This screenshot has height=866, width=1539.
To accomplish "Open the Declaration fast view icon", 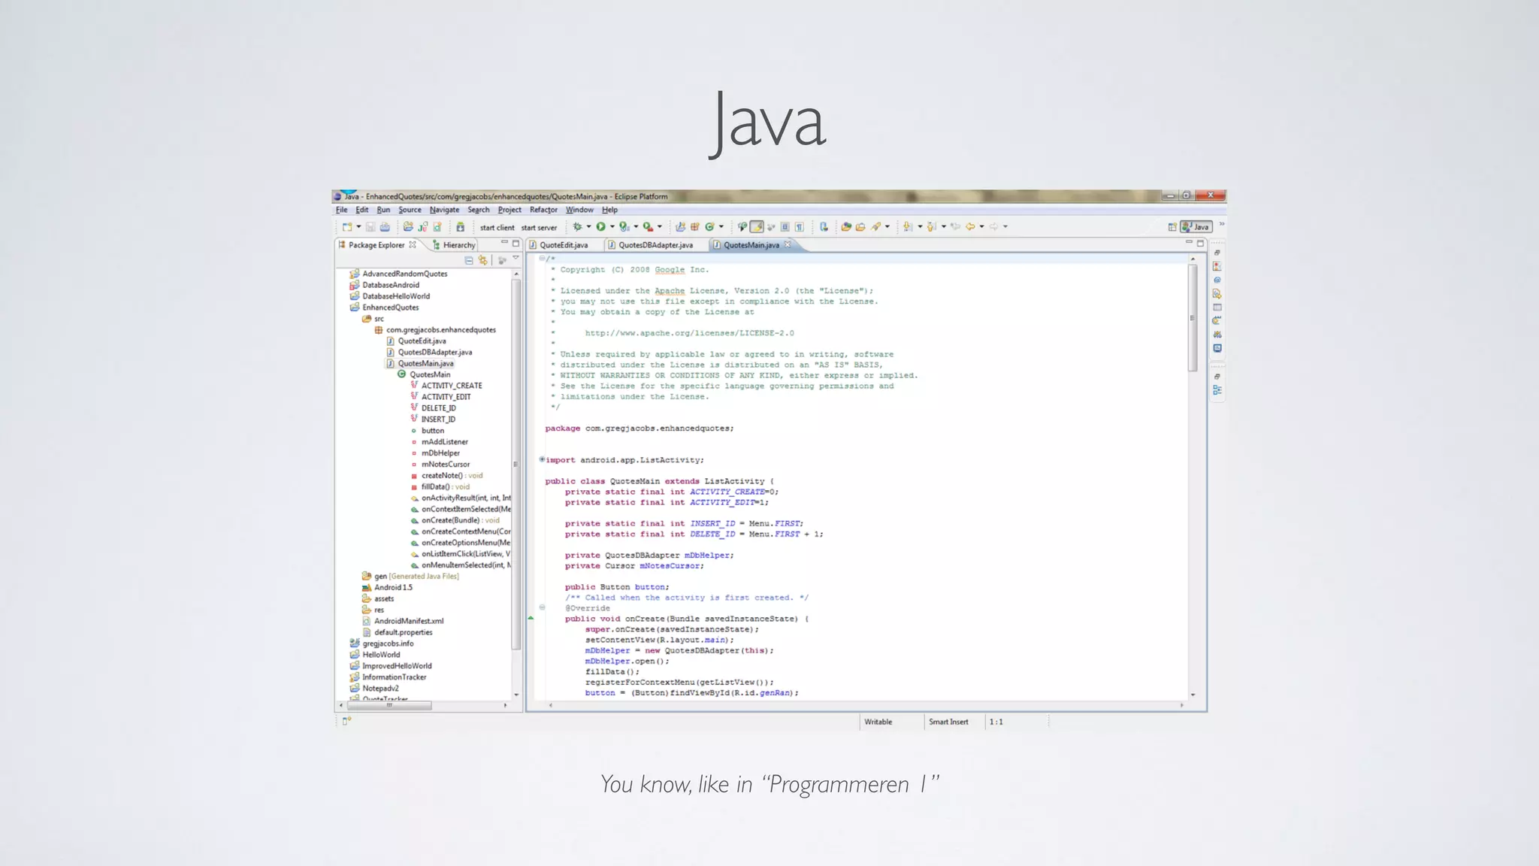I will pos(1217,294).
